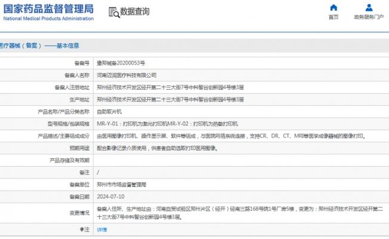389x239 pixels.
Task: Select 郑州市市场监督管理局 filing authority
Action: click(x=121, y=185)
